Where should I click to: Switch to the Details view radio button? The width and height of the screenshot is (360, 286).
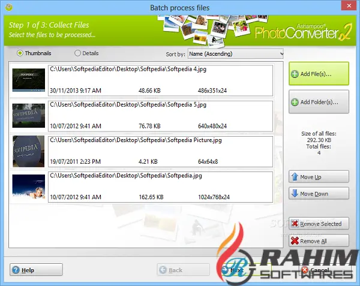[x=77, y=53]
